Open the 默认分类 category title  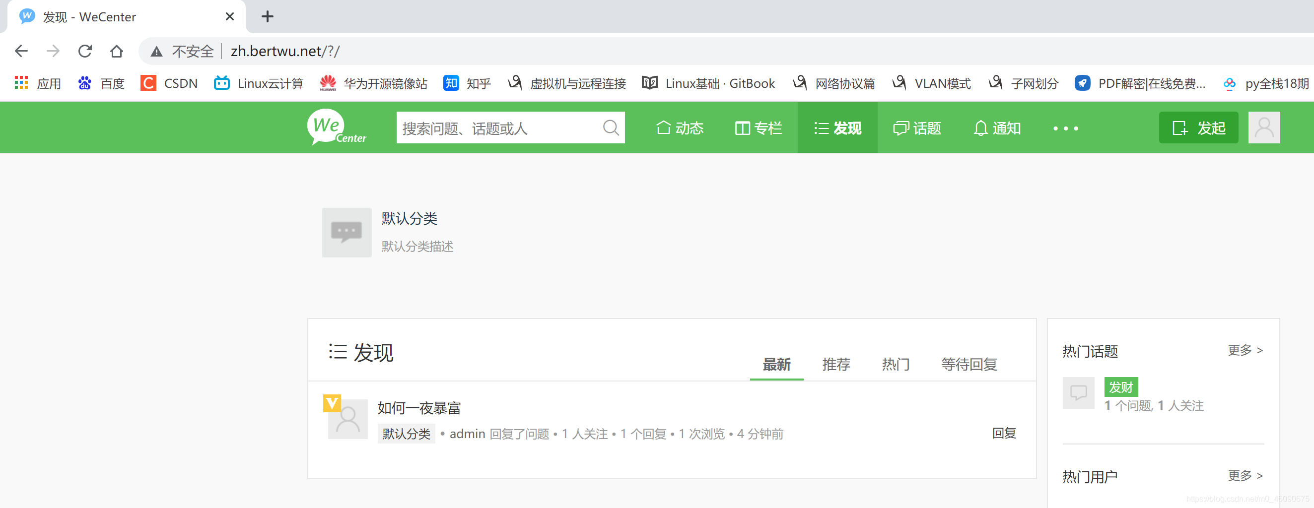coord(409,218)
